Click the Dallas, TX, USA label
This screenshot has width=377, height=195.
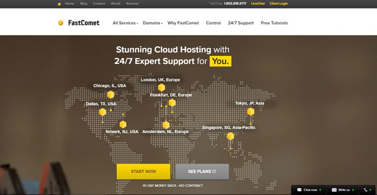pos(101,104)
